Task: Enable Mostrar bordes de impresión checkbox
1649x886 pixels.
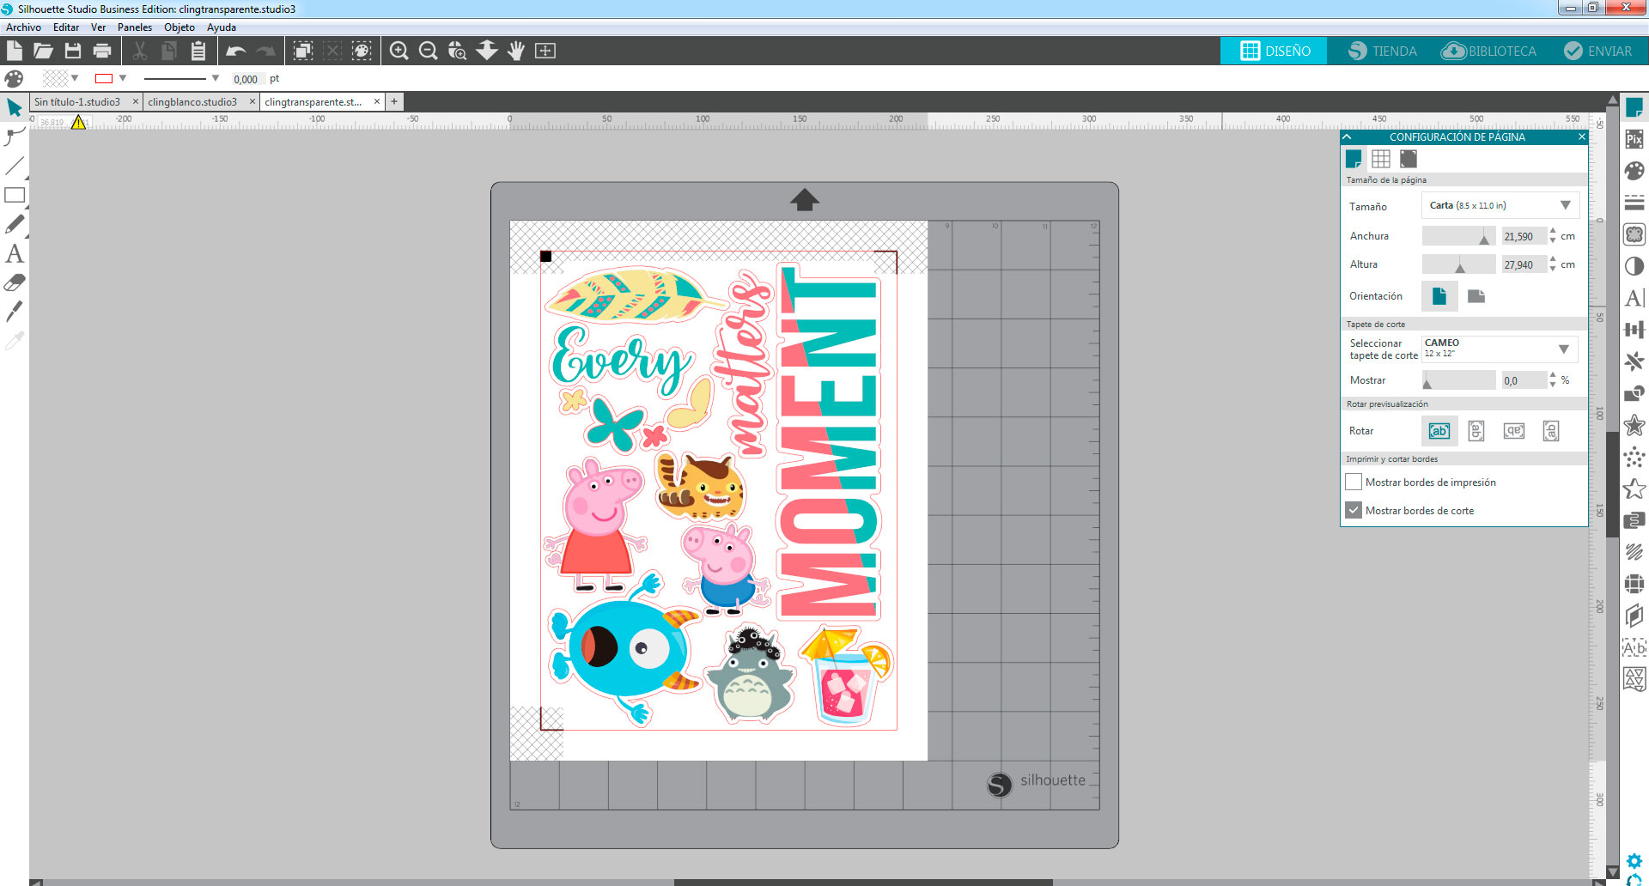Action: pyautogui.click(x=1354, y=482)
